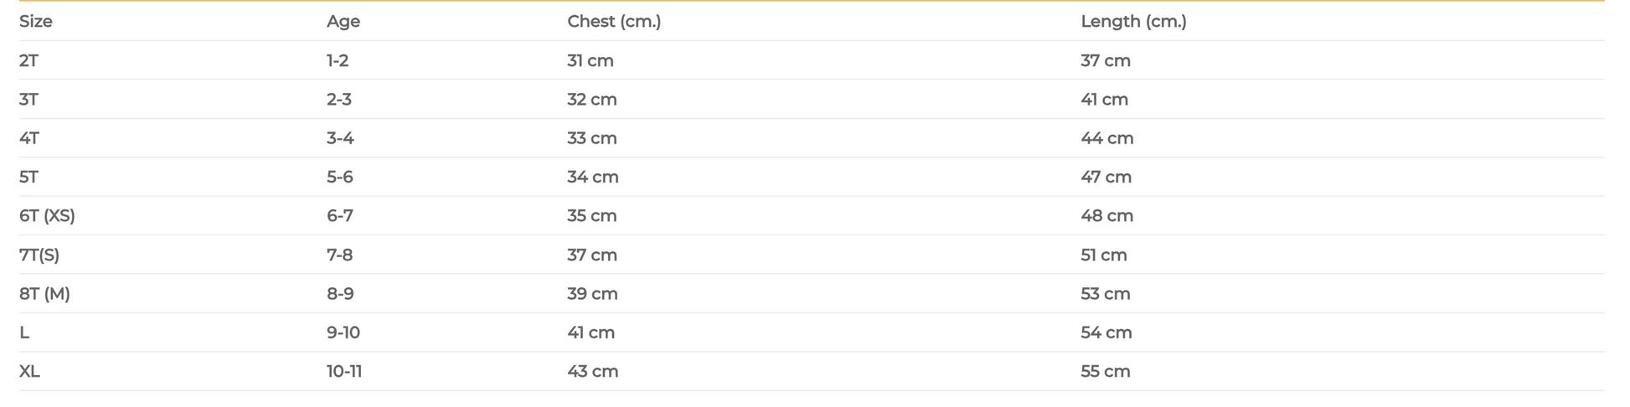Select the 7T(S) size cell
The height and width of the screenshot is (407, 1630).
point(39,255)
